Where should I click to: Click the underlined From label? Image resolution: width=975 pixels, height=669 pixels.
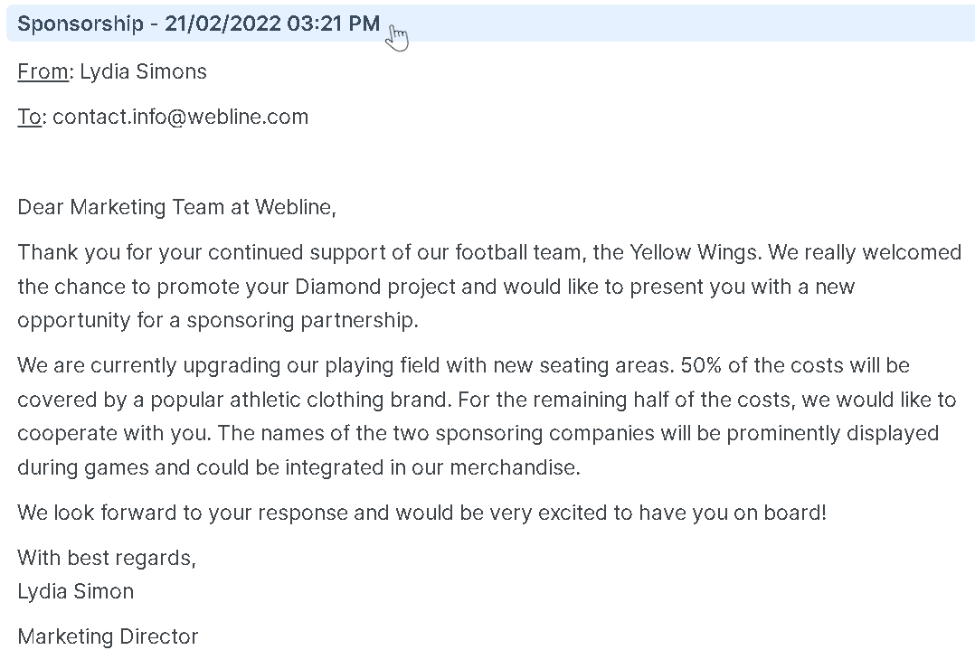point(43,71)
